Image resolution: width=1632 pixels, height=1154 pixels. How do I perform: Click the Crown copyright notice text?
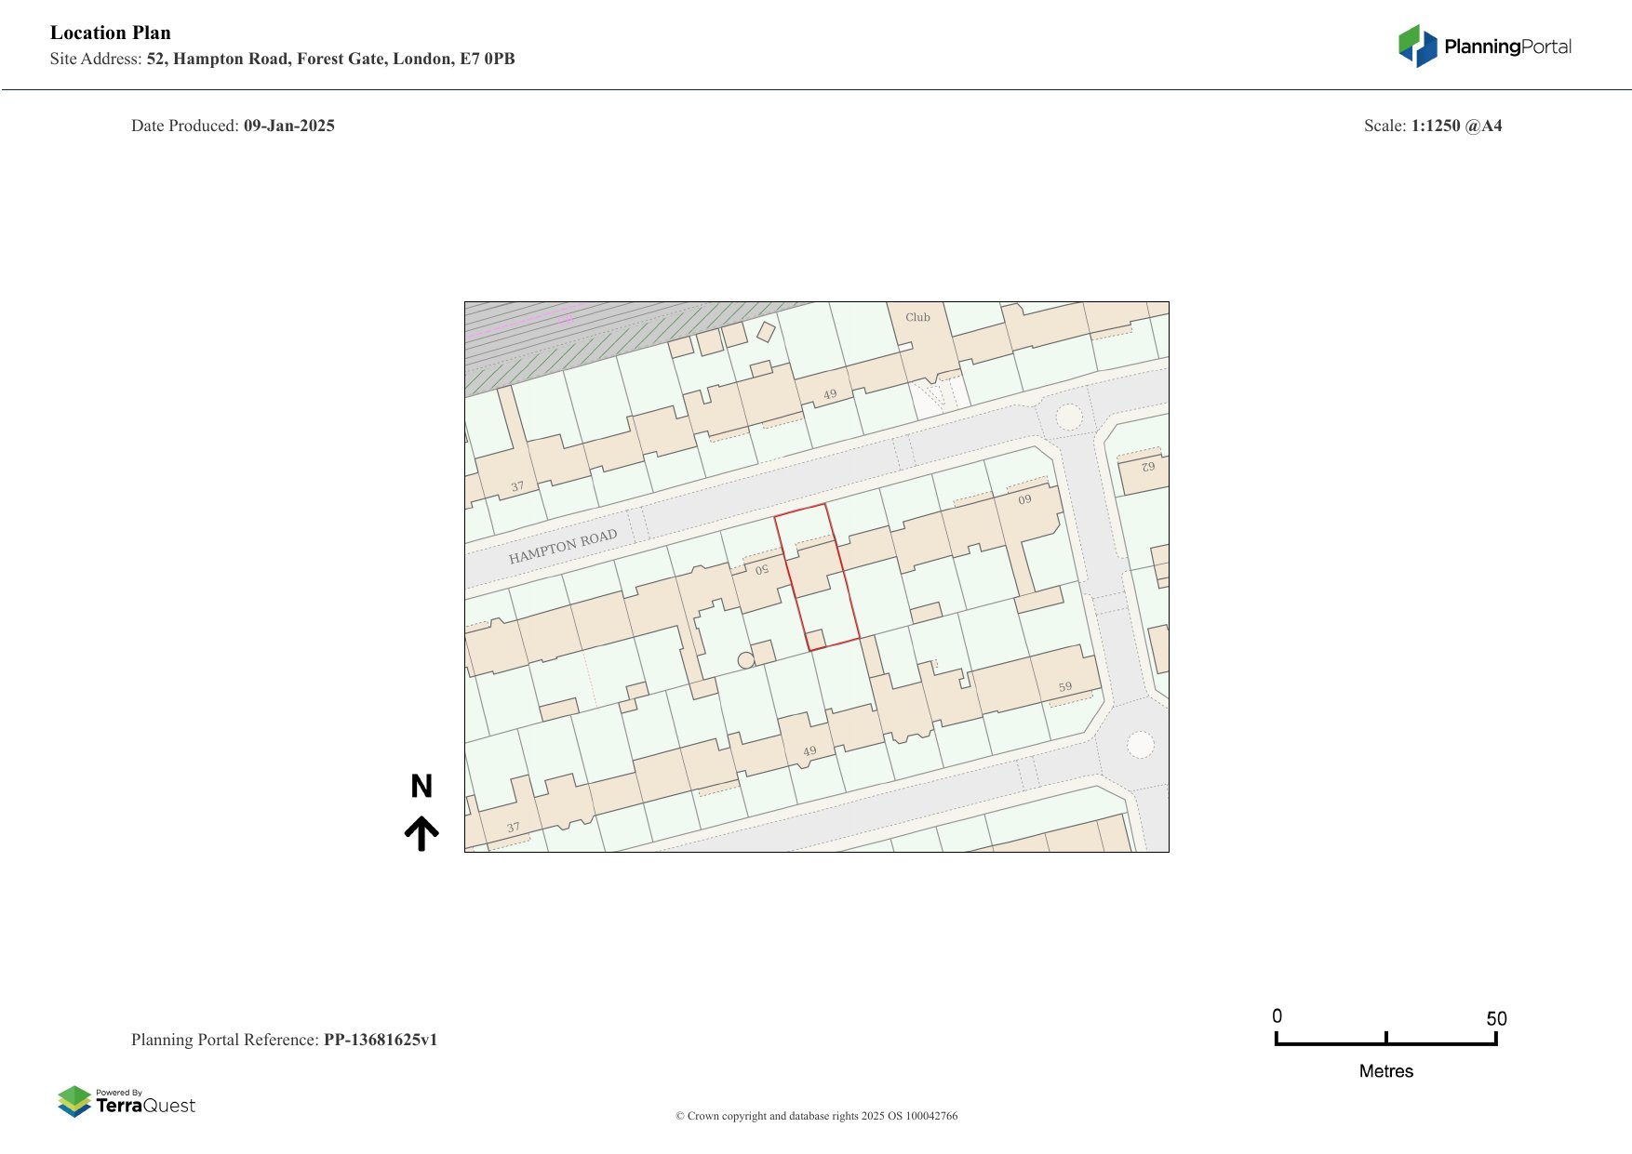(x=816, y=1116)
